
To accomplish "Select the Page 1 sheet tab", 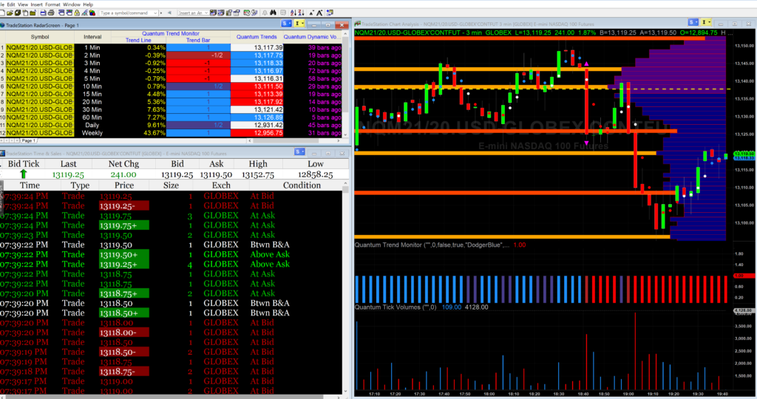I will coord(29,140).
